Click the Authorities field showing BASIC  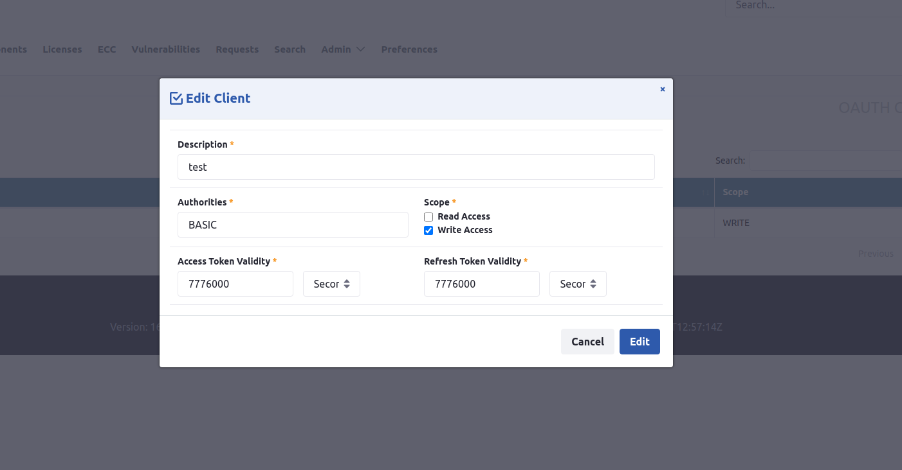(x=293, y=225)
